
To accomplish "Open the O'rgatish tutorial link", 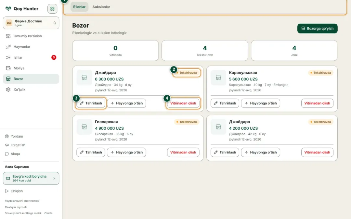I will point(15,145).
